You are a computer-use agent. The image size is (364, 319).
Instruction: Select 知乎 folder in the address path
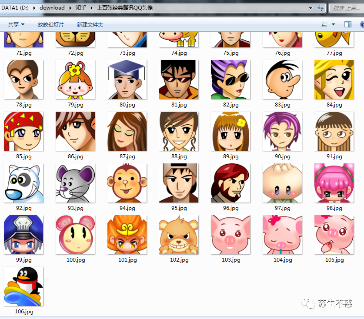click(81, 8)
